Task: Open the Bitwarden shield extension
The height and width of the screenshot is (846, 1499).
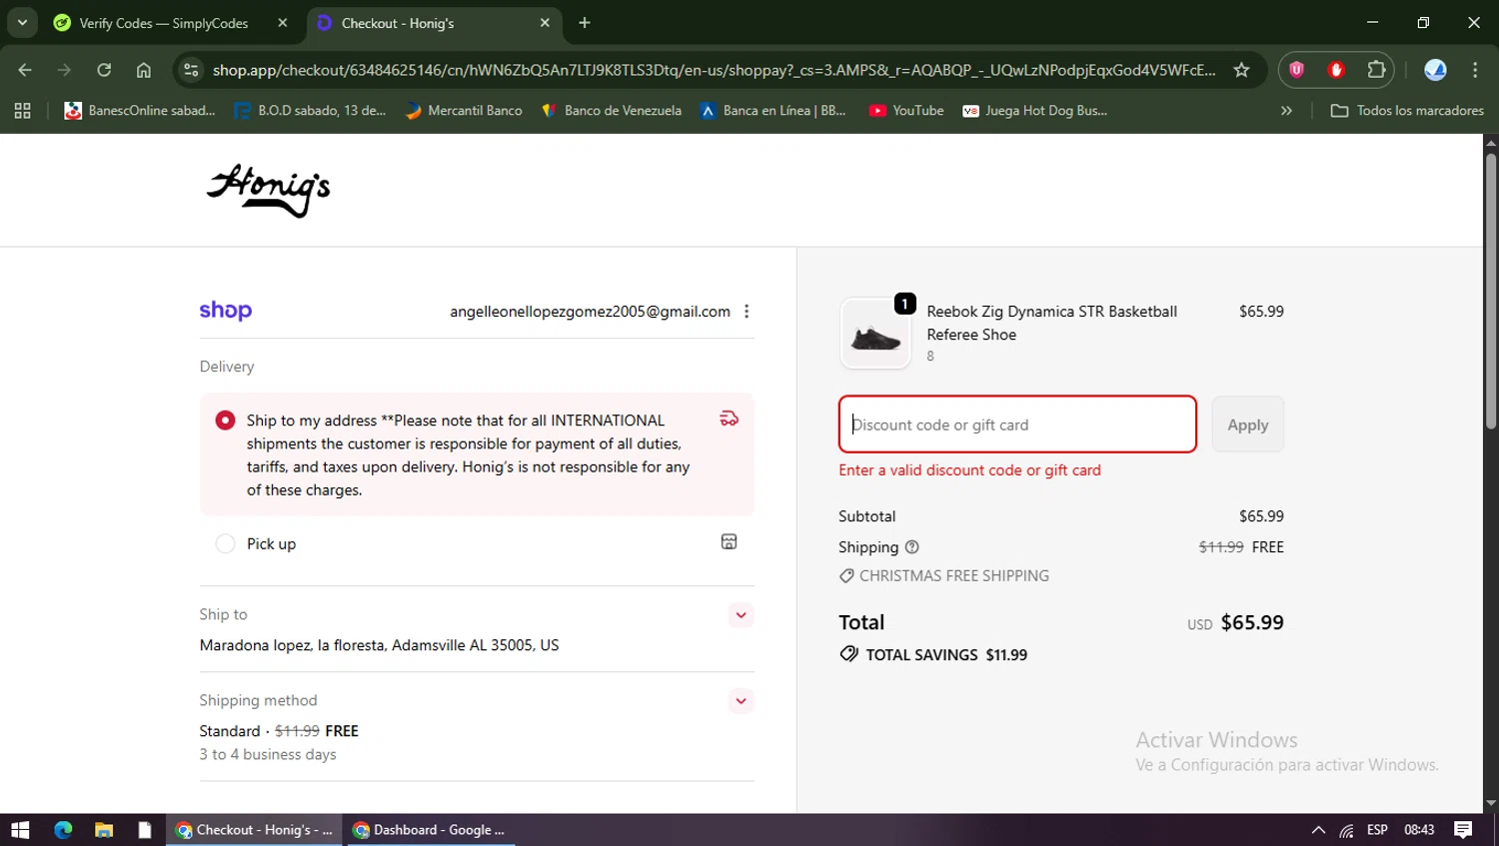Action: tap(1296, 70)
